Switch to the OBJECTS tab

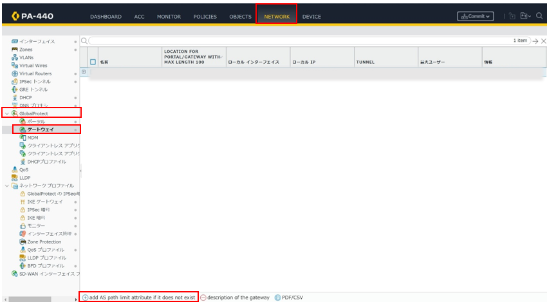241,16
